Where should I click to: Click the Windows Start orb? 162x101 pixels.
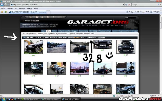(x=3, y=99)
